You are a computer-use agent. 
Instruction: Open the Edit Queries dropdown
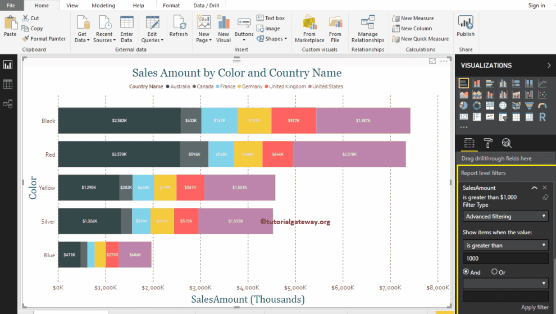click(x=152, y=37)
